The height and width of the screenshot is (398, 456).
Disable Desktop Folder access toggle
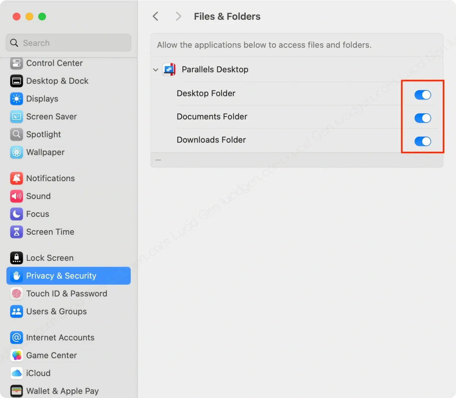click(423, 95)
